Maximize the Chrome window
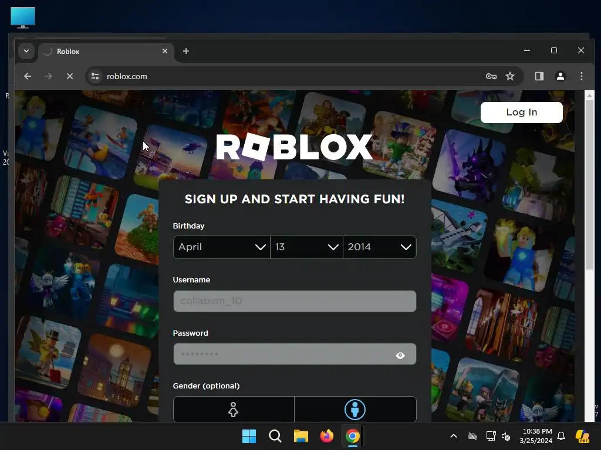Image resolution: width=601 pixels, height=450 pixels. pos(554,50)
